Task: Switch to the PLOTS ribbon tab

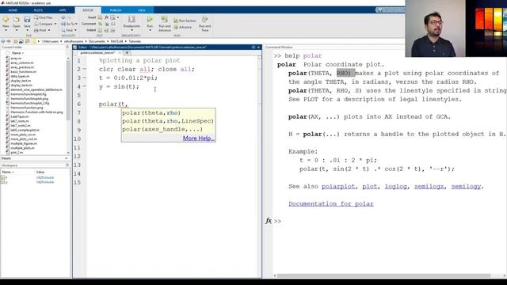Action: pyautogui.click(x=38, y=10)
